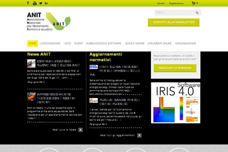The width and height of the screenshot is (228, 152).
Task: Click the arrow next to 'Vedi tutti gli aggiornamenti'
Action: point(139,135)
